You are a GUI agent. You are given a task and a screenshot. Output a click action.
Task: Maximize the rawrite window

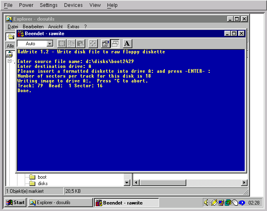(x=234, y=34)
